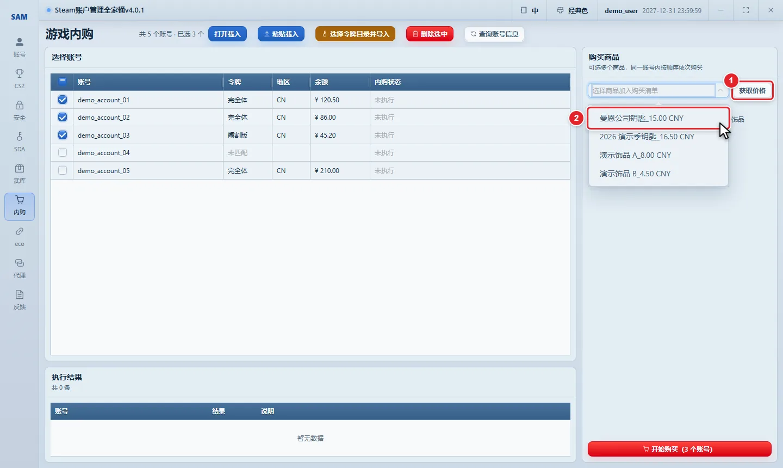Check demo_account_04 checkbox
Screen dimensions: 783x468
tap(63, 152)
